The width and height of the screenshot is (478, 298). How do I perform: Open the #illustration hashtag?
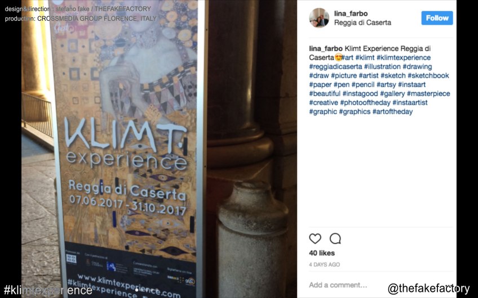pyautogui.click(x=382, y=66)
